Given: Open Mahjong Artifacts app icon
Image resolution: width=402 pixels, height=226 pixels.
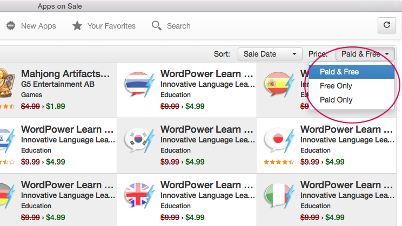Looking at the screenshot, I should [x=7, y=83].
